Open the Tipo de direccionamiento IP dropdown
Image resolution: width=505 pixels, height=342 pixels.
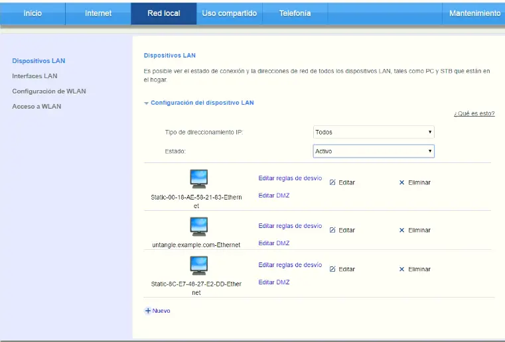point(374,132)
